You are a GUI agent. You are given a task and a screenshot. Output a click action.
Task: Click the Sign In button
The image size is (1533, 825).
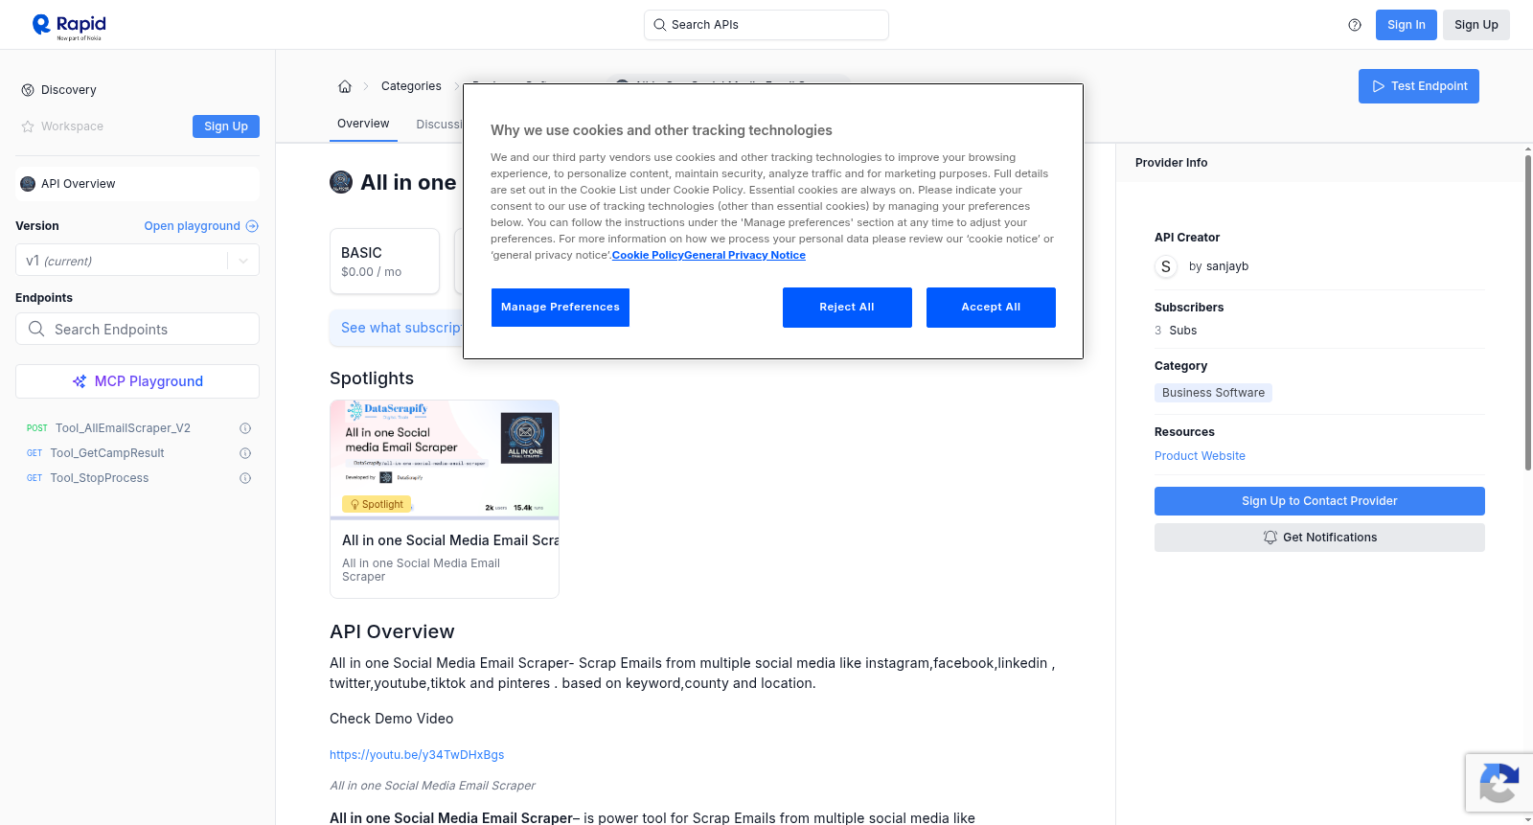1406,25
